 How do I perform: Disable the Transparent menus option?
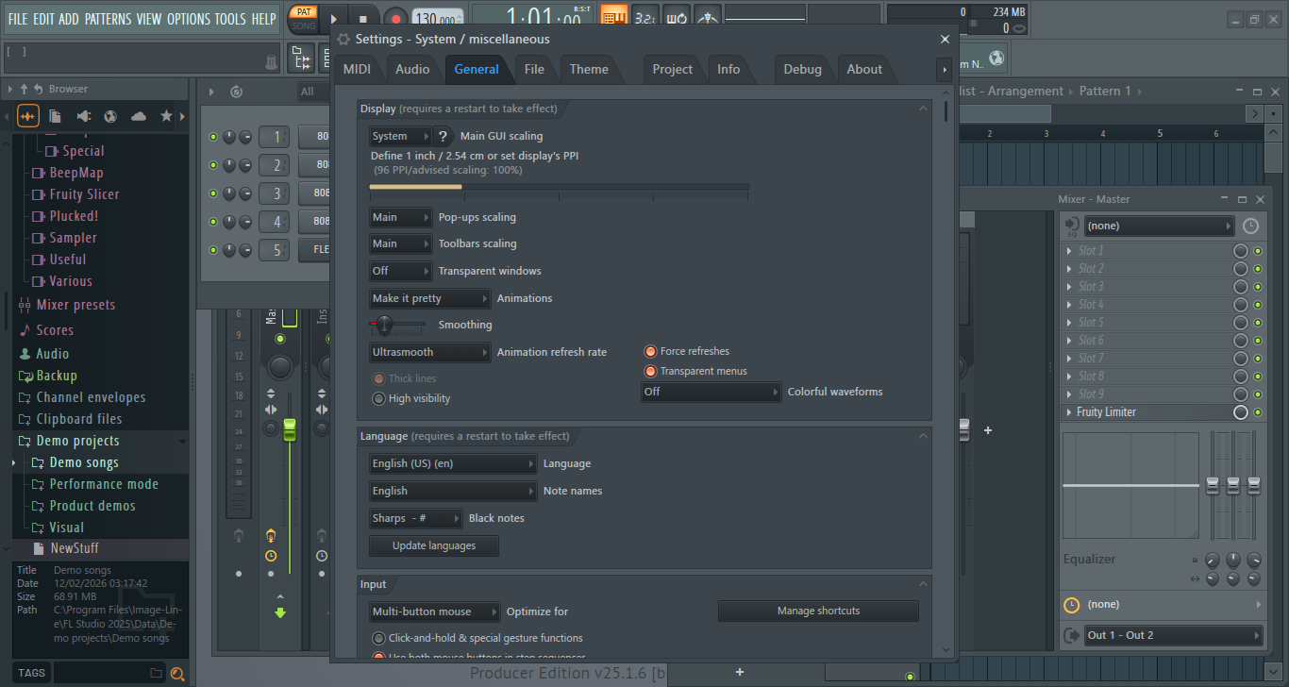coord(650,371)
